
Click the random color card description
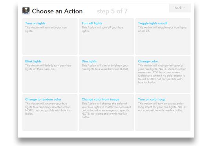[48, 109]
